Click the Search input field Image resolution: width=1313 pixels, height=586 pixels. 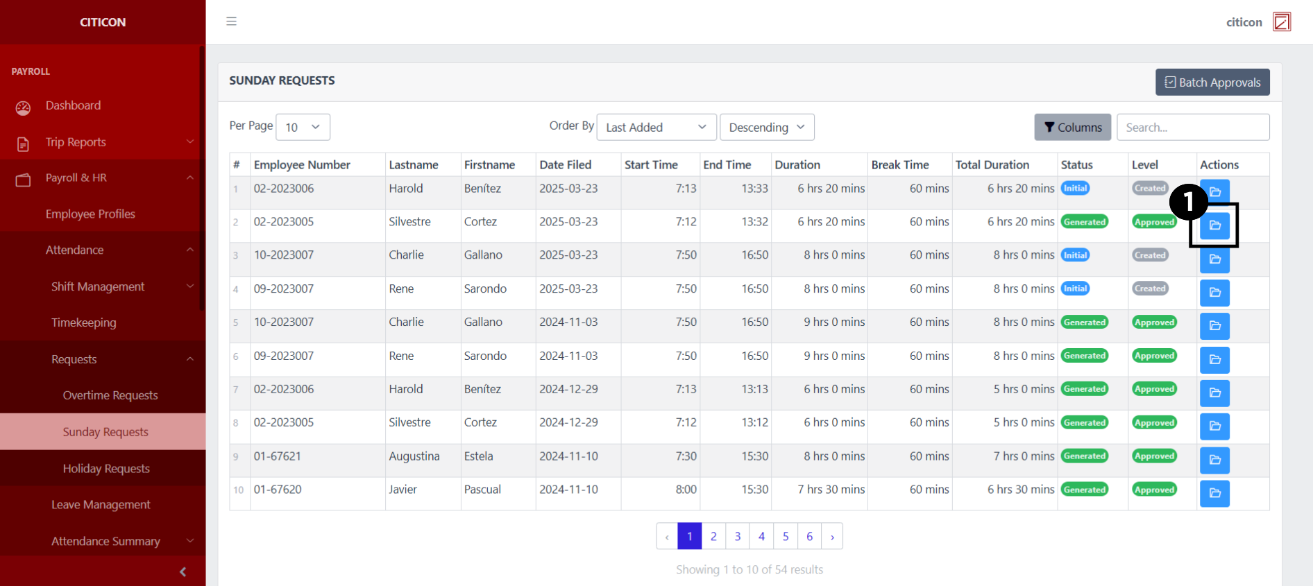1192,127
